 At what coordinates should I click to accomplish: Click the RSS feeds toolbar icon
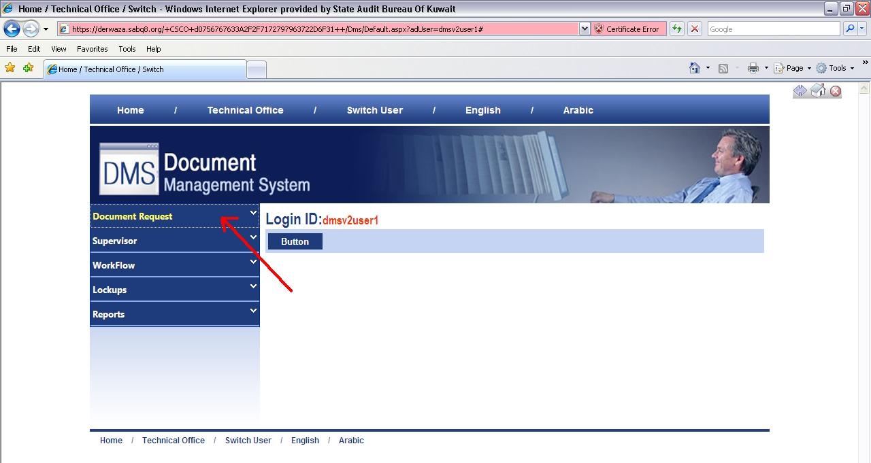coord(723,68)
